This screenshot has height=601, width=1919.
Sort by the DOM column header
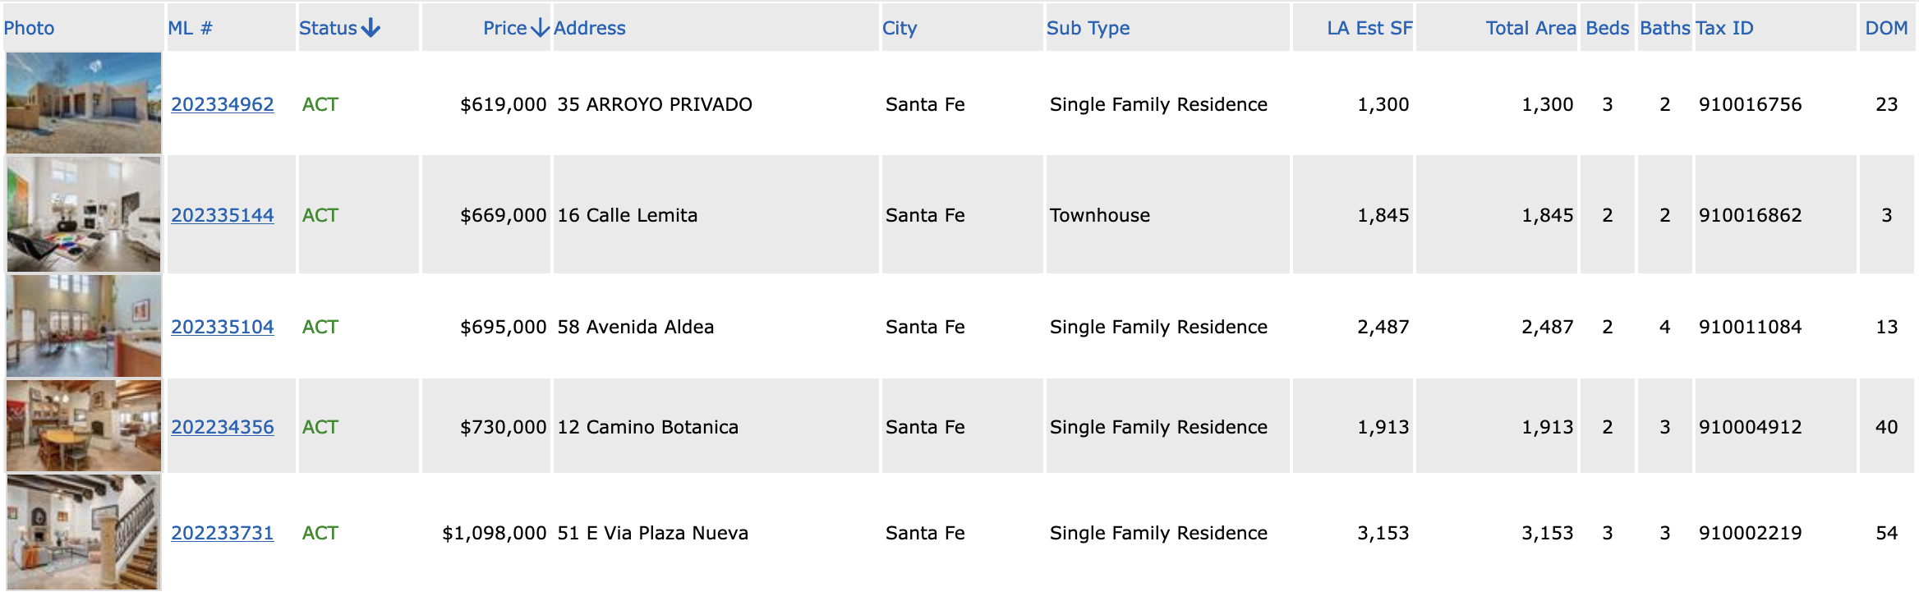(x=1886, y=28)
